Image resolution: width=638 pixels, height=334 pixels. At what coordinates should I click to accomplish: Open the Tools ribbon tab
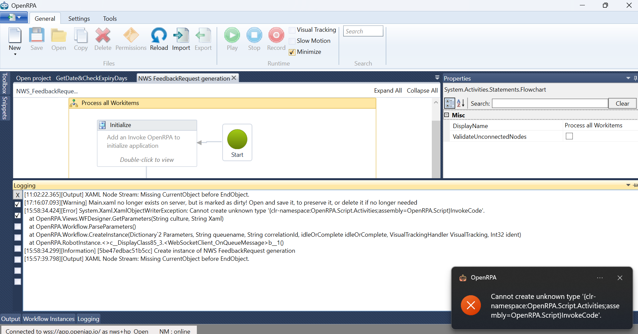[110, 18]
